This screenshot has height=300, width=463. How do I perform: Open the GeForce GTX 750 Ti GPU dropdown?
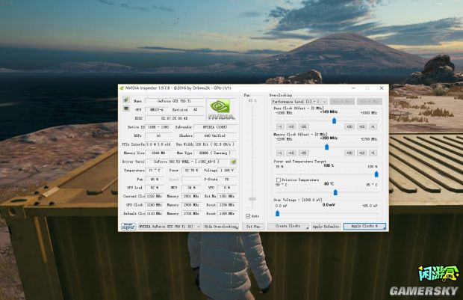click(x=170, y=226)
